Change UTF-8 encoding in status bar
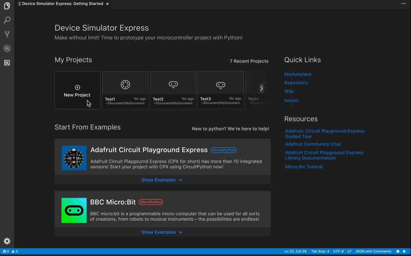Image resolution: width=411 pixels, height=256 pixels. pyautogui.click(x=338, y=251)
